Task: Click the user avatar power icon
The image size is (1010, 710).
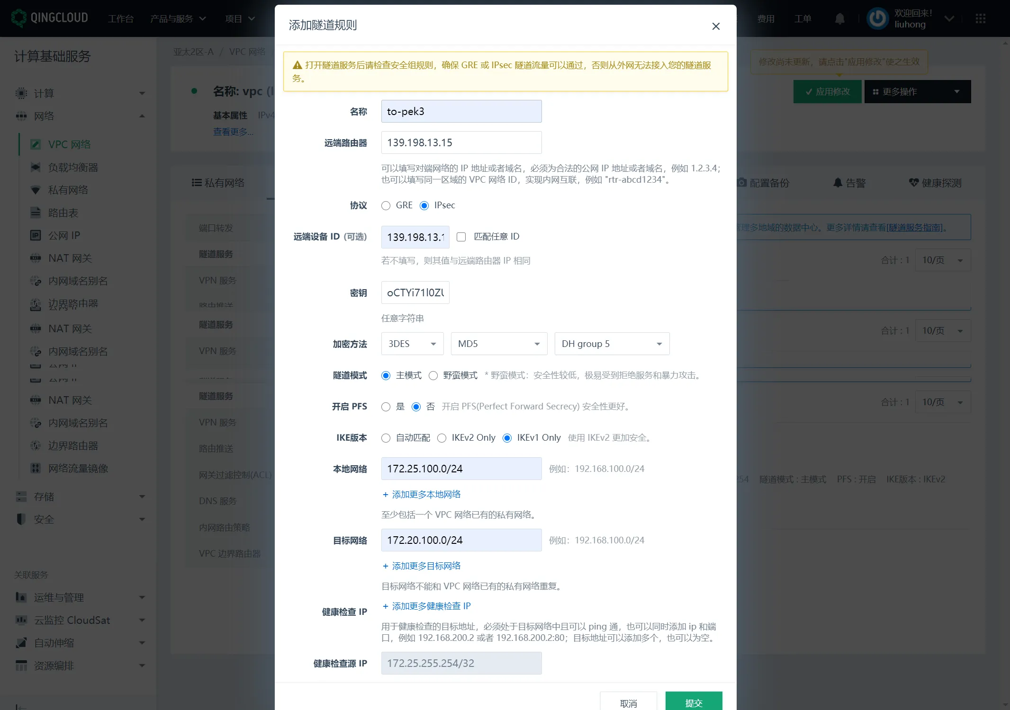Action: point(877,19)
